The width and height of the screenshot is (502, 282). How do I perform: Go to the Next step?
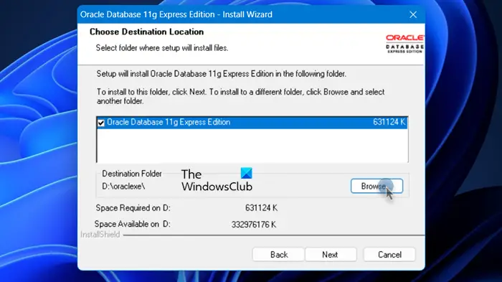pyautogui.click(x=331, y=255)
